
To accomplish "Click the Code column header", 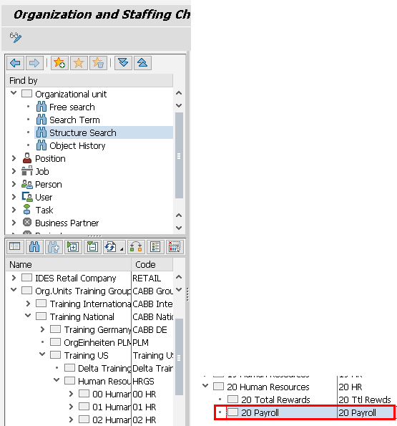I will 152,264.
